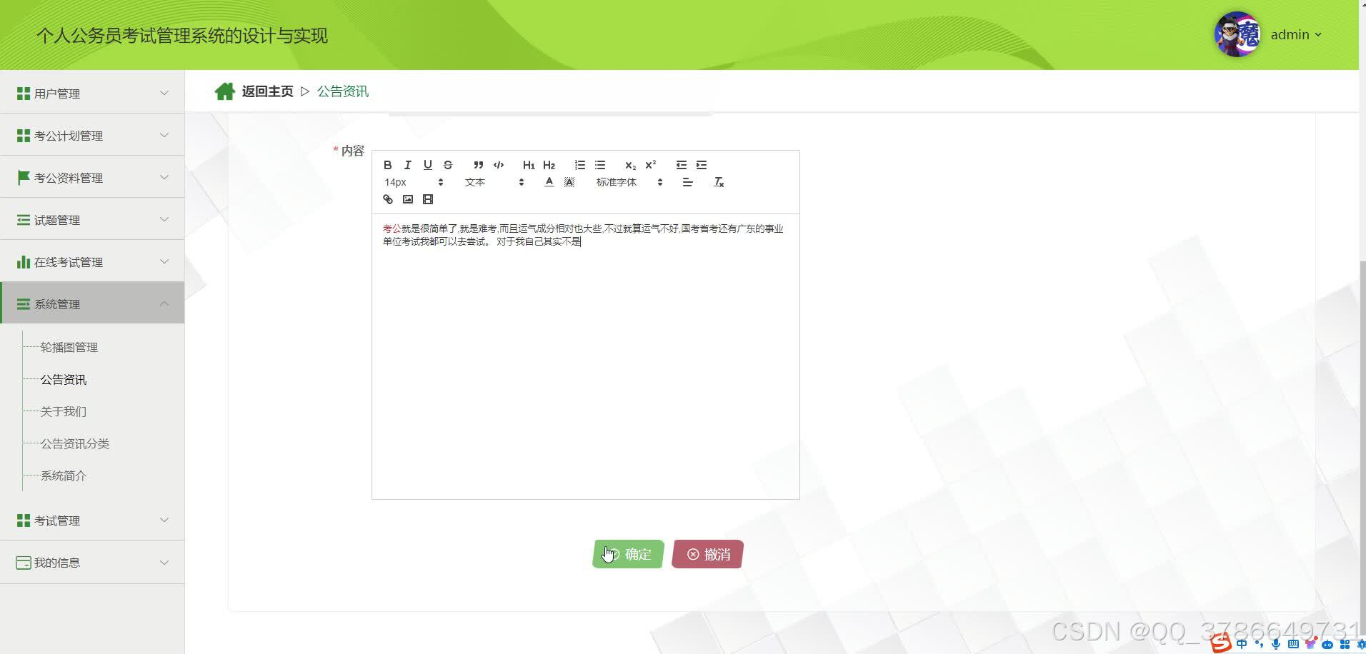Open the admin user dropdown
The height and width of the screenshot is (654, 1366).
point(1296,34)
